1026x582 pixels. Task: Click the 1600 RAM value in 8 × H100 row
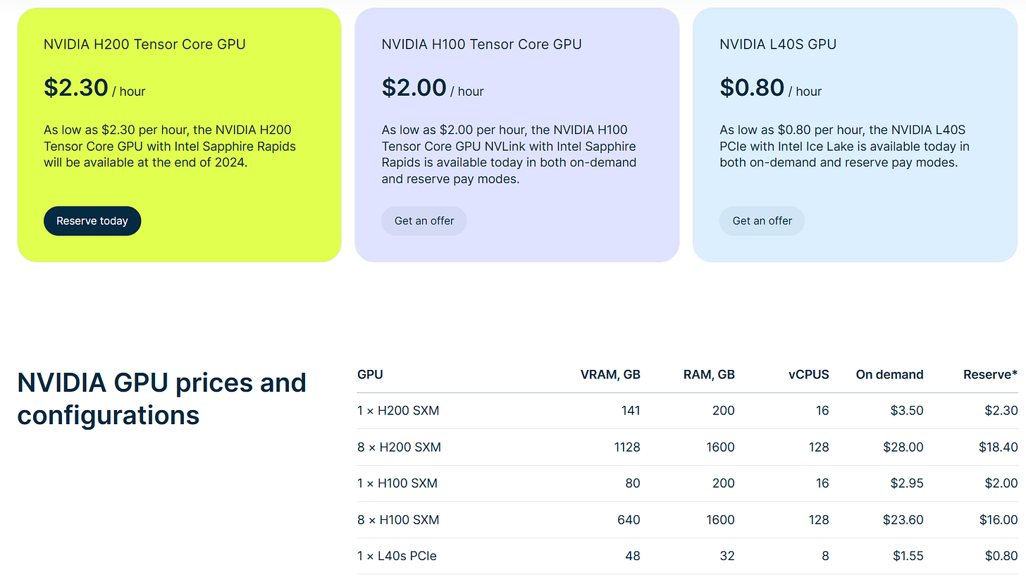coord(721,520)
